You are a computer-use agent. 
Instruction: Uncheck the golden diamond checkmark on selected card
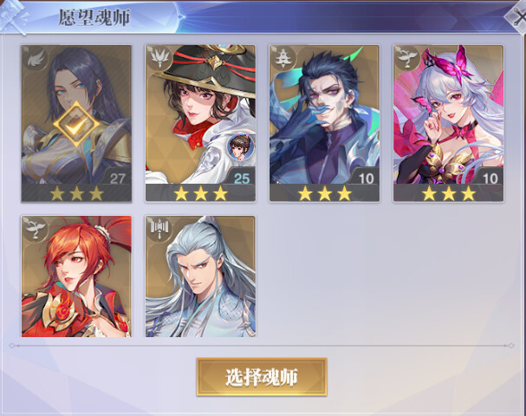tap(76, 125)
